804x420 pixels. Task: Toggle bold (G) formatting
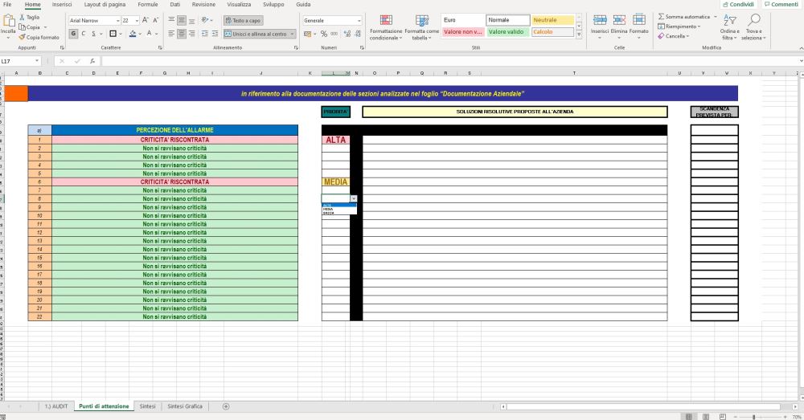click(x=73, y=34)
